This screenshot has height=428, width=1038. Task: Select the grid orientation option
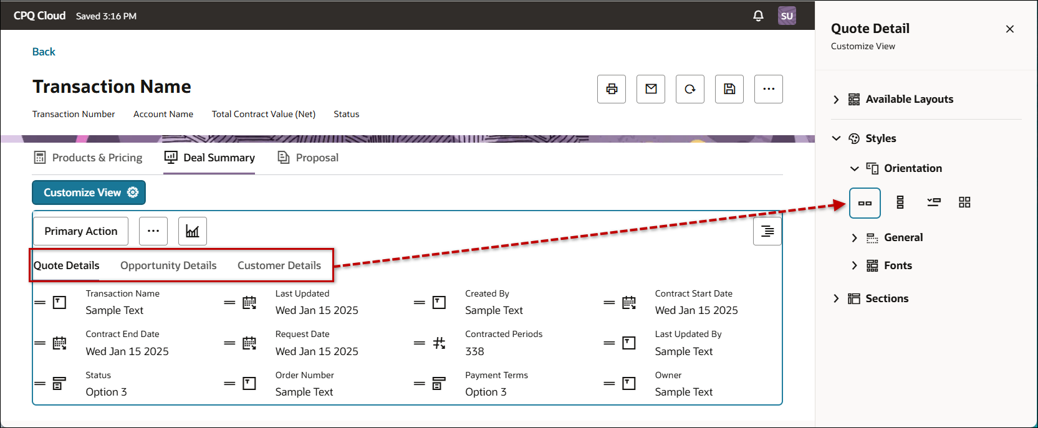pos(964,202)
